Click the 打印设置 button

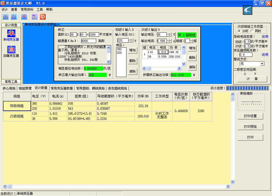tap(250, 116)
